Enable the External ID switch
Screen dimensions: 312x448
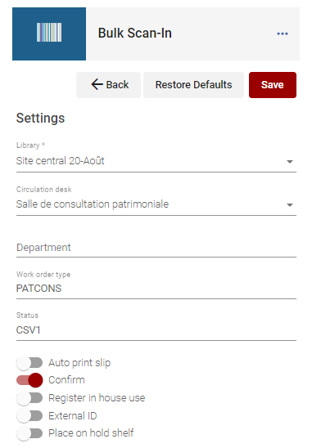[x=29, y=416]
